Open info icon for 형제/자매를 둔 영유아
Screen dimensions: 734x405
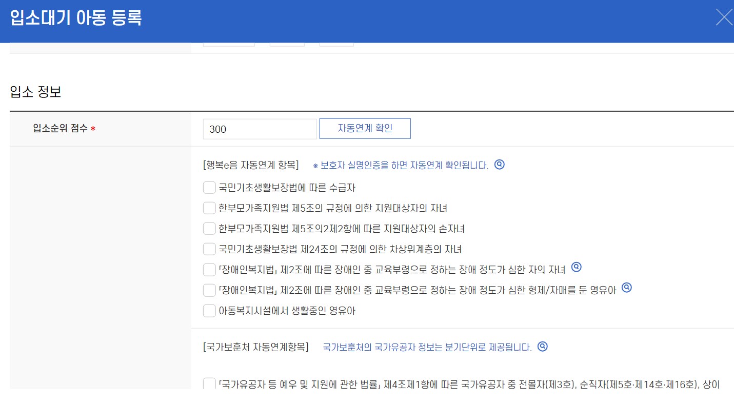click(x=627, y=288)
